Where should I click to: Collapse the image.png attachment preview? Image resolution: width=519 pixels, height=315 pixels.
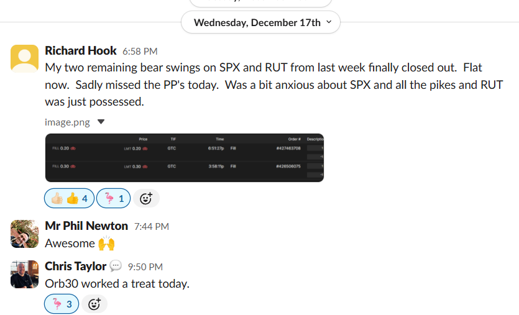(101, 122)
